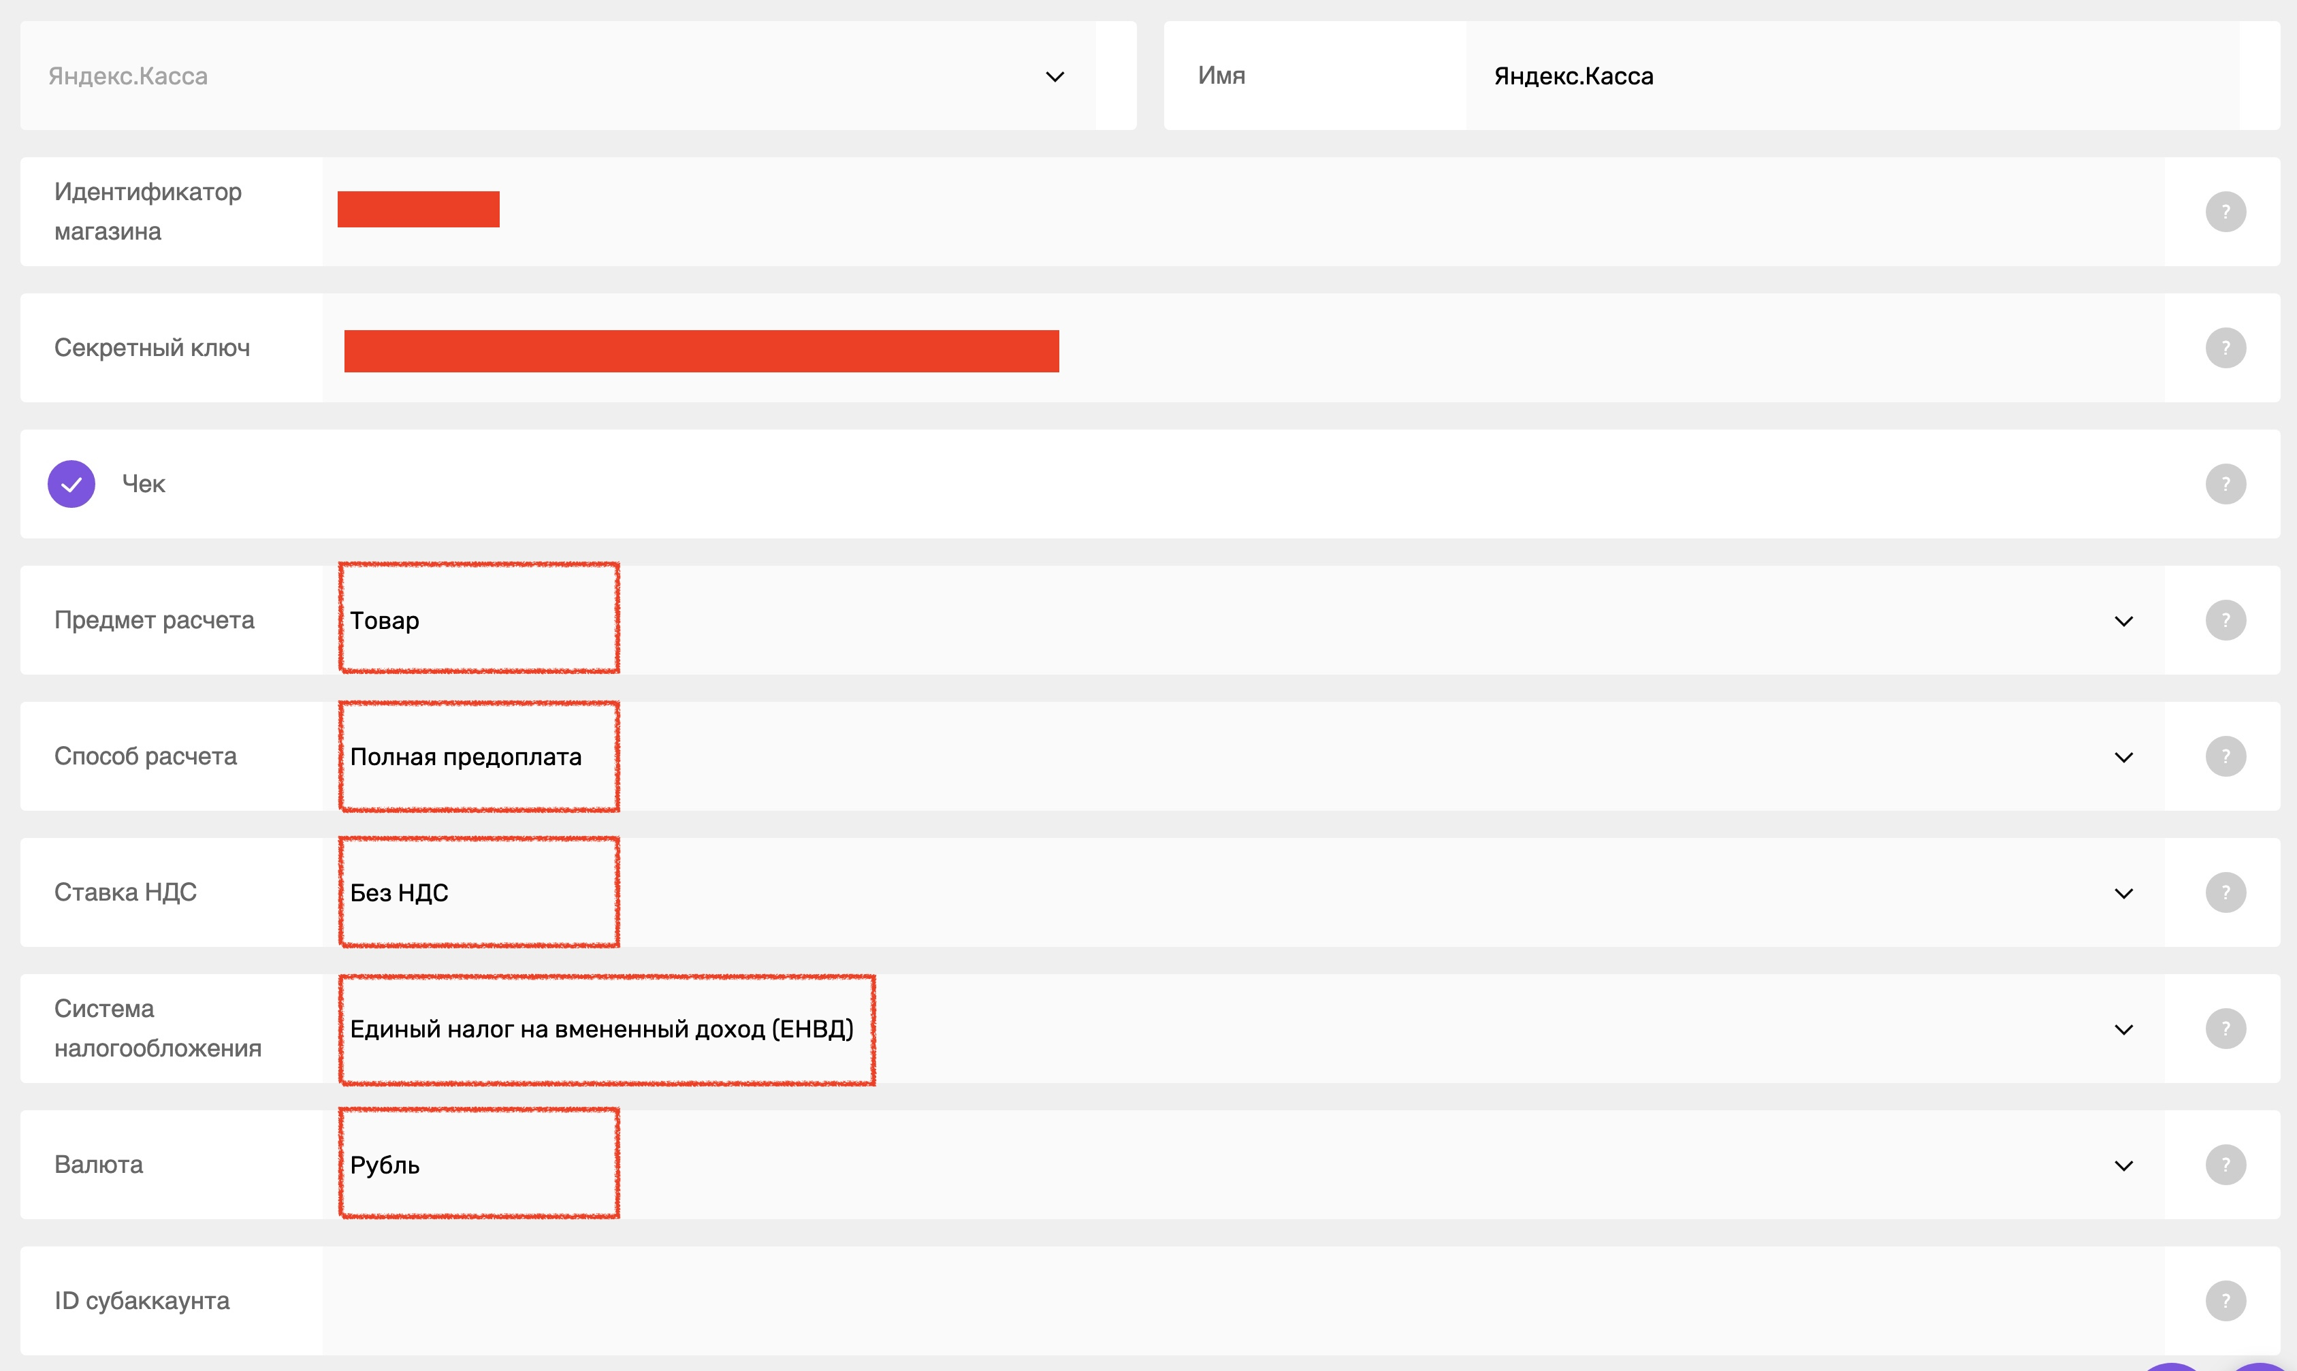Focus the Идентификатор магазина input field
Screen dimensions: 2297x1371
pyautogui.click(x=1242, y=212)
